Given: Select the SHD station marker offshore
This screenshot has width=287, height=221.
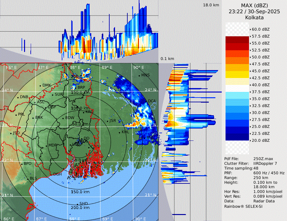Looking at the screenshot, I should 78,204.
